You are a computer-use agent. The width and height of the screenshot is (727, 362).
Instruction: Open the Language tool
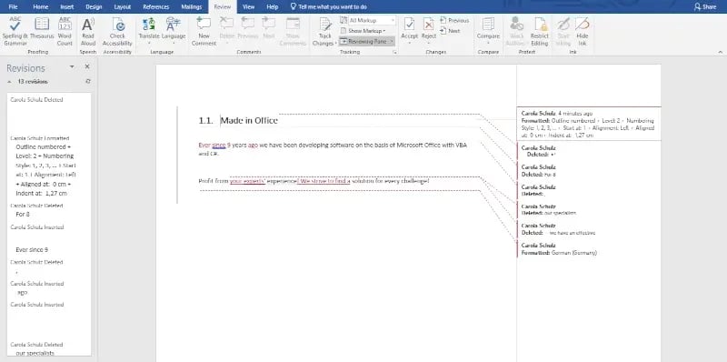(x=174, y=31)
